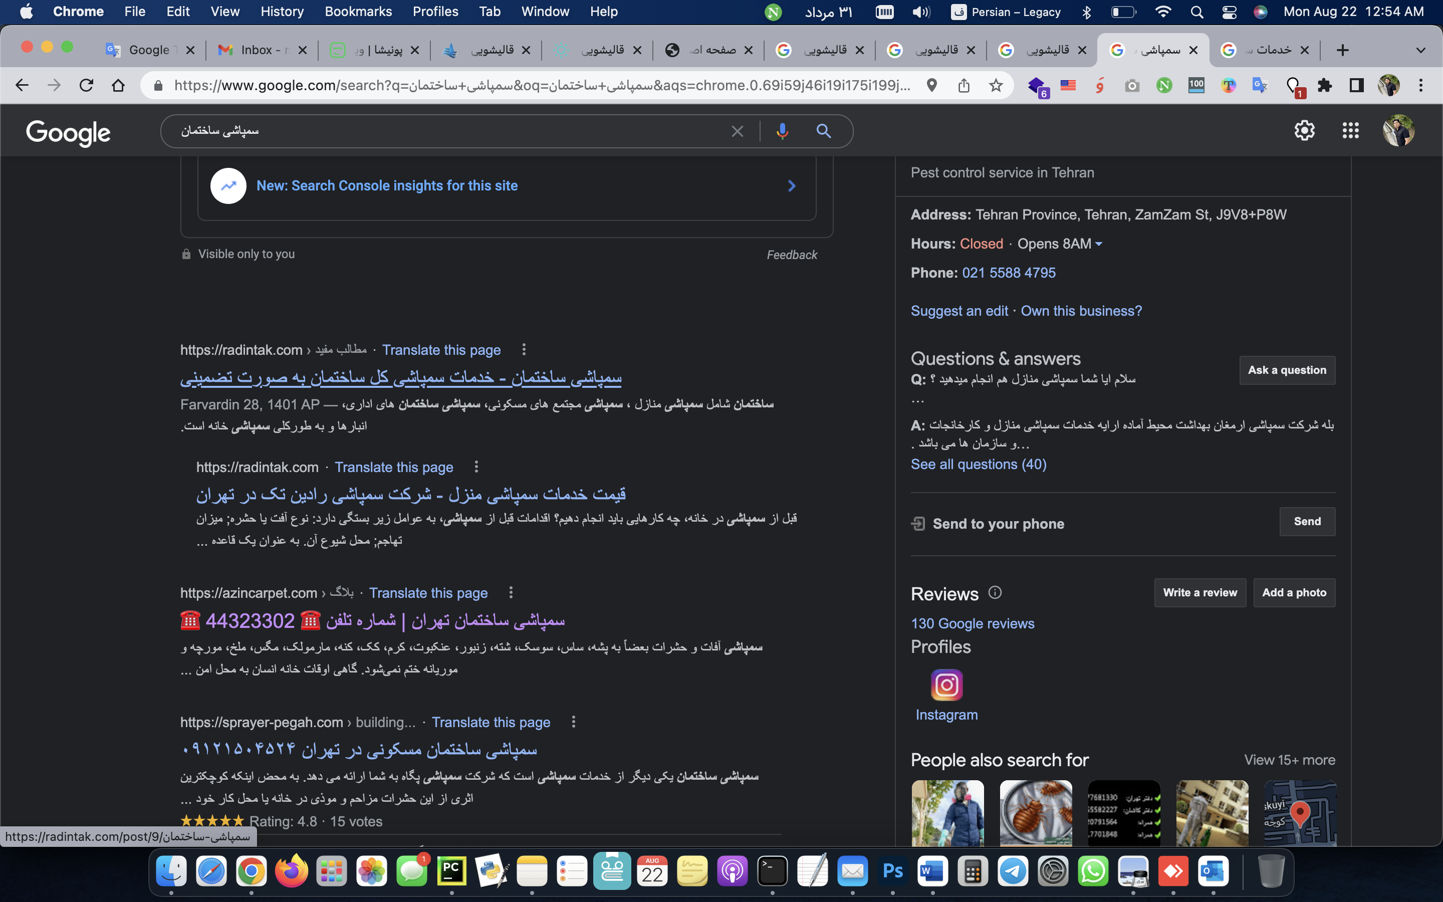Open the Chrome extensions puzzle icon
Screen dimensions: 1443x902
1324,85
